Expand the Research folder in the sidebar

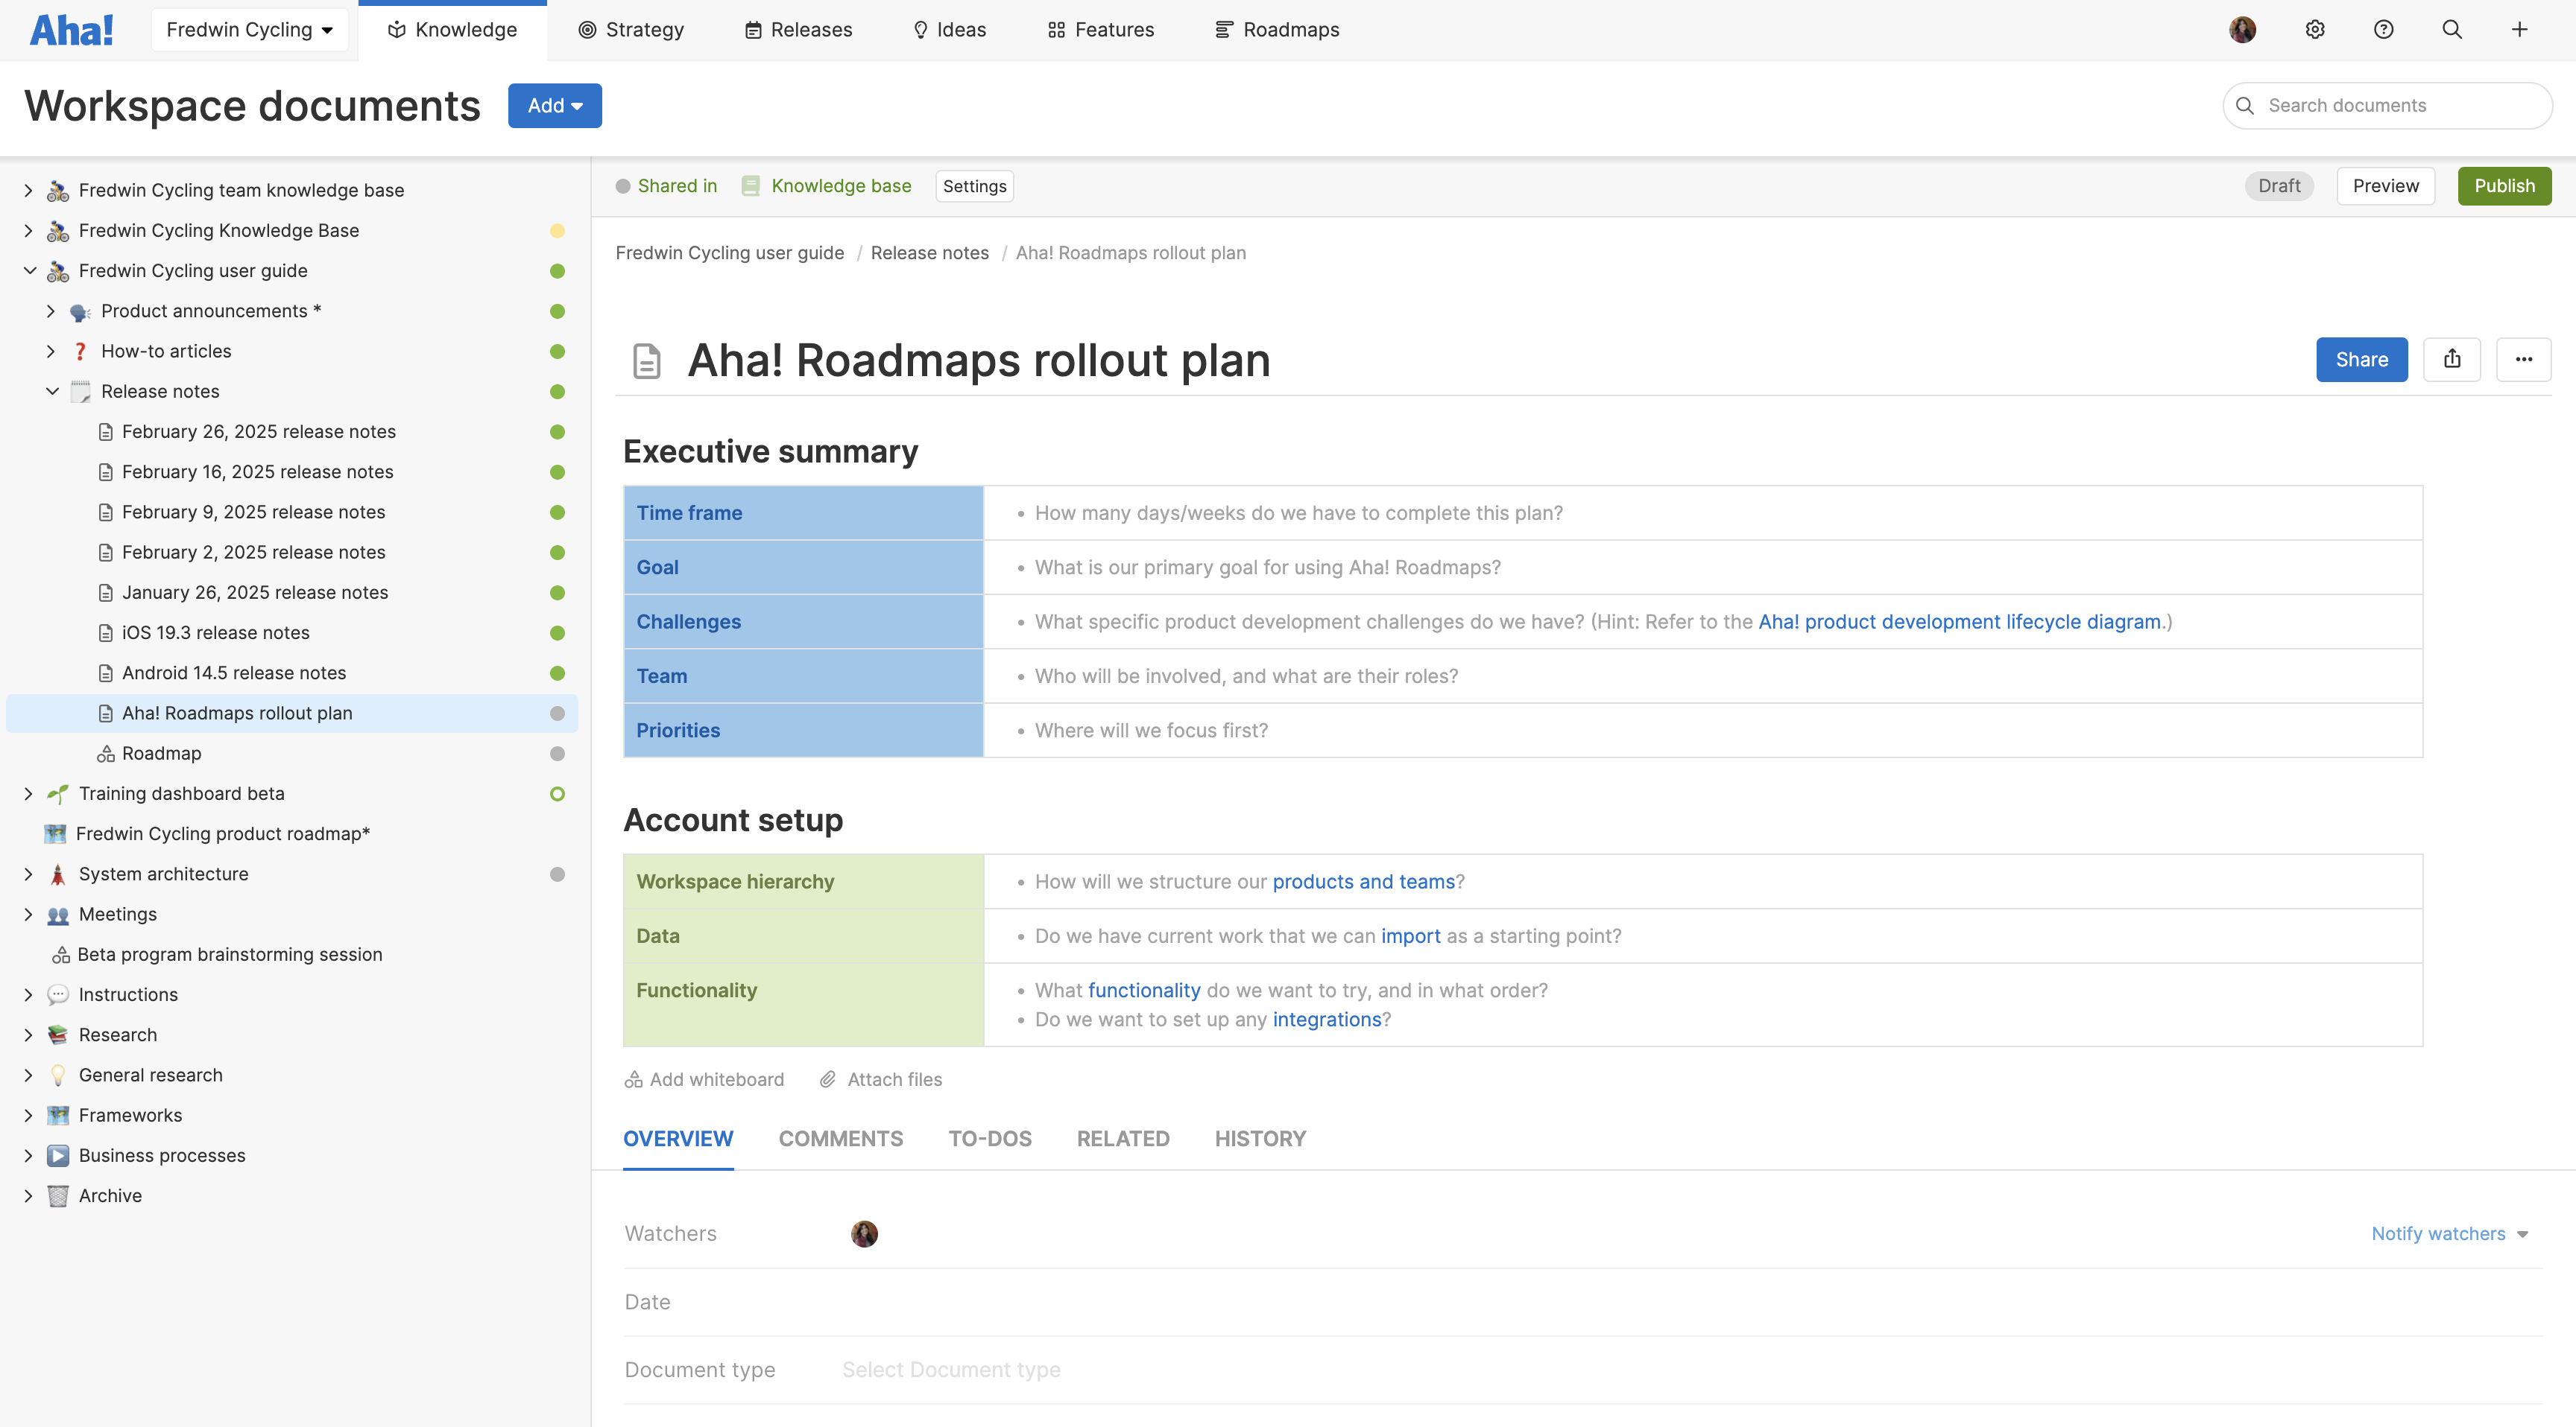click(x=27, y=1035)
